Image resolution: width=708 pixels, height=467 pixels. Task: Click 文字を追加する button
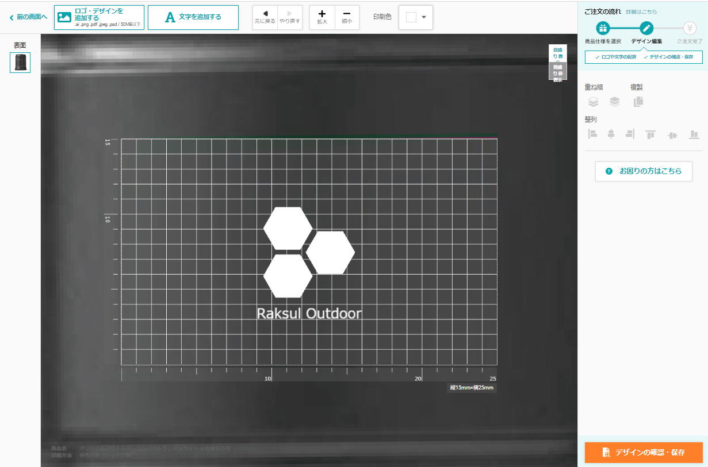tap(193, 17)
